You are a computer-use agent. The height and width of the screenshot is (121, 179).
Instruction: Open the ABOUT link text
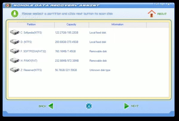coord(162,14)
